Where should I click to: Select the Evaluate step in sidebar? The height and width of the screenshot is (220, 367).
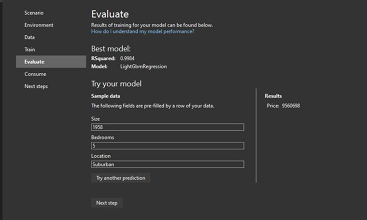coord(51,62)
